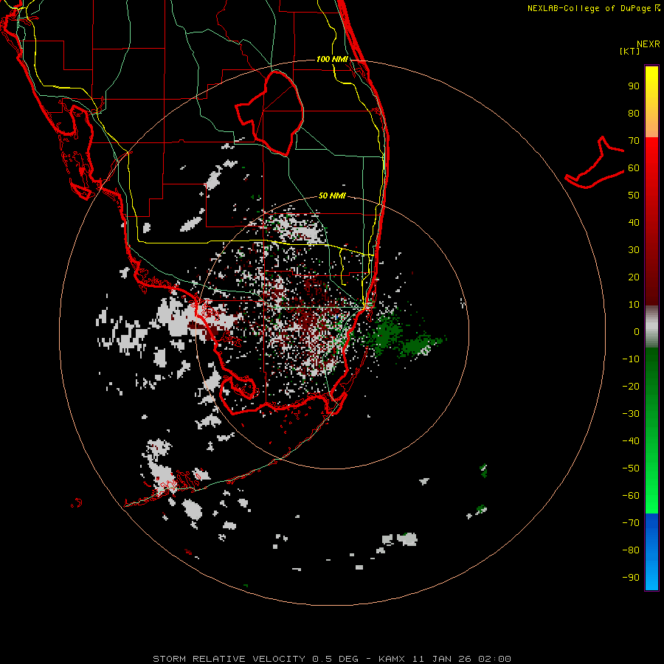This screenshot has height=664, width=664.
Task: Click the -20 knot scale label
Action: pos(631,387)
